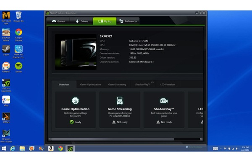Screen dimensions: 252x162
Task: Click the Microsoft Windows 8.1 value
Action: point(142,62)
